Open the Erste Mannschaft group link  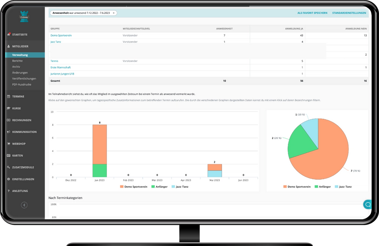coord(60,68)
